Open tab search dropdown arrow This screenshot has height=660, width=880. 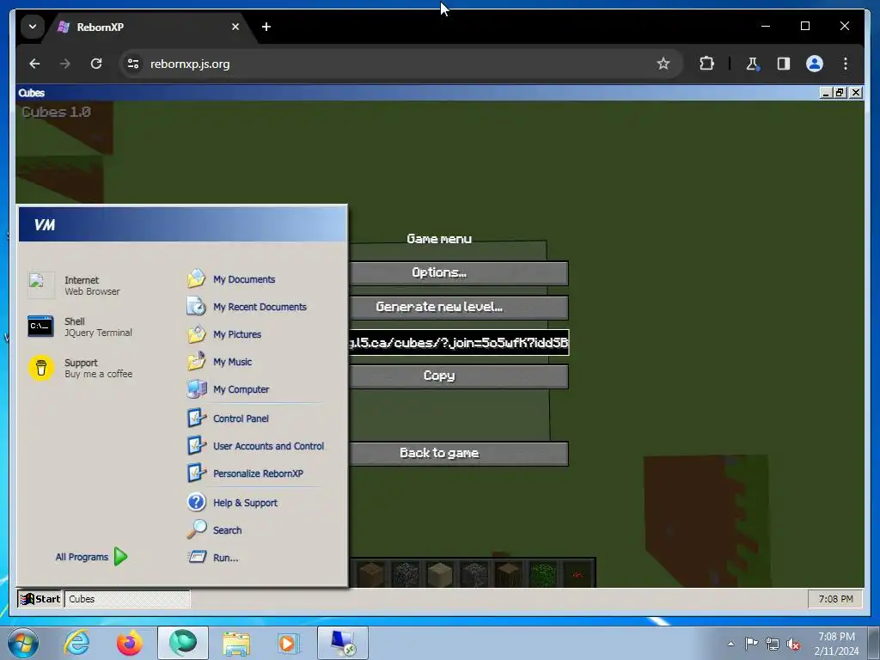pyautogui.click(x=33, y=27)
